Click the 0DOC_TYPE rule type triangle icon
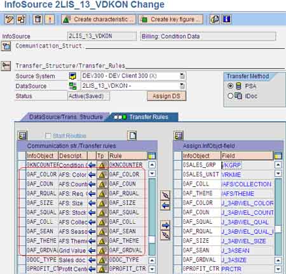Image resolution: width=286 pixels, height=274 pixels. coord(102,260)
